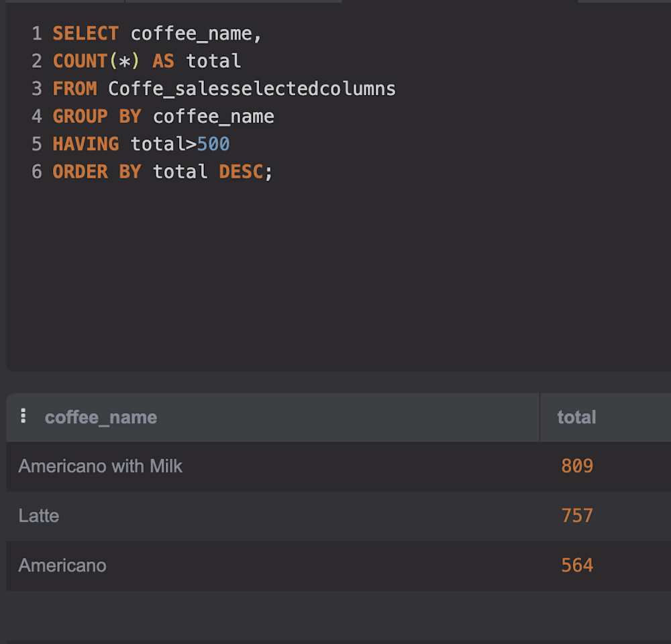The height and width of the screenshot is (644, 671).
Task: Place cursor on the HAVING keyword
Action: (x=86, y=144)
